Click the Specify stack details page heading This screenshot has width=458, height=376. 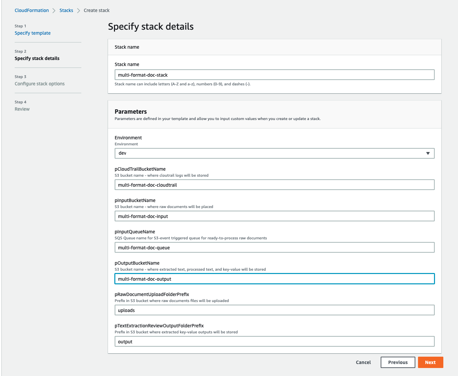tap(151, 26)
